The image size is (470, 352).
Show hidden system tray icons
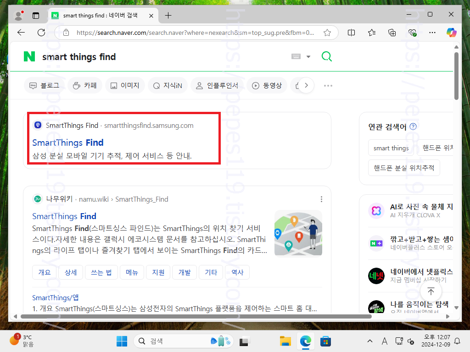coord(370,341)
